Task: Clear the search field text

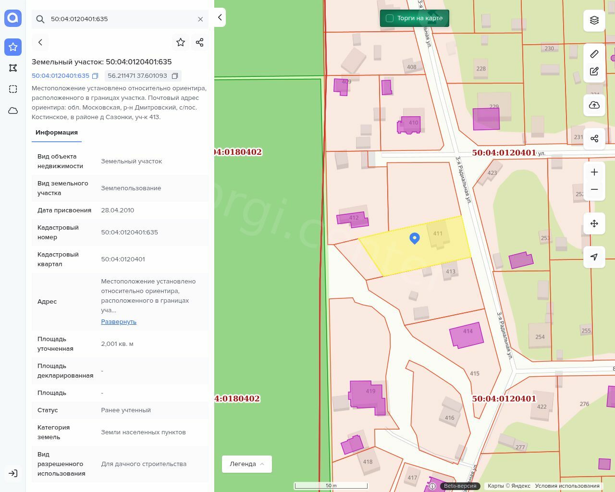Action: (x=200, y=19)
